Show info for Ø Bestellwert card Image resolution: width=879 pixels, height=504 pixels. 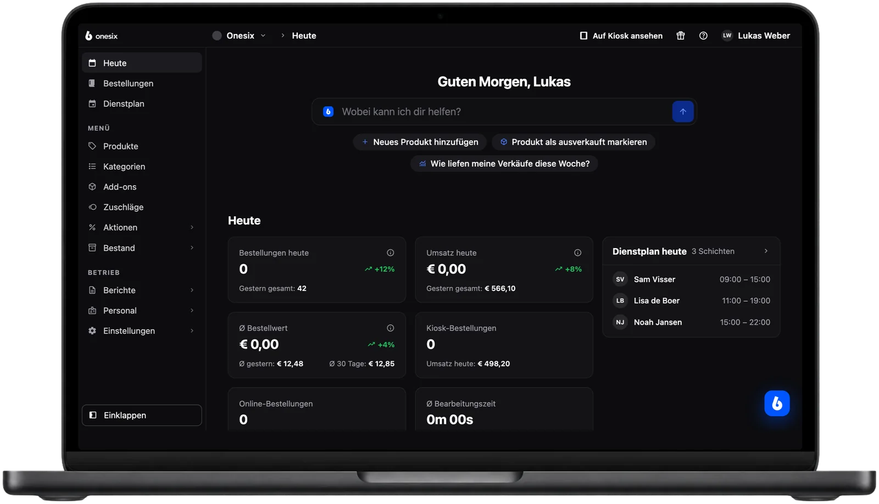tap(390, 328)
